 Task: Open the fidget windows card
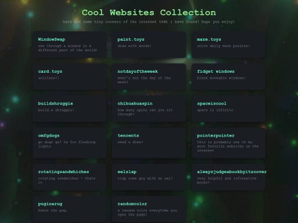228,77
